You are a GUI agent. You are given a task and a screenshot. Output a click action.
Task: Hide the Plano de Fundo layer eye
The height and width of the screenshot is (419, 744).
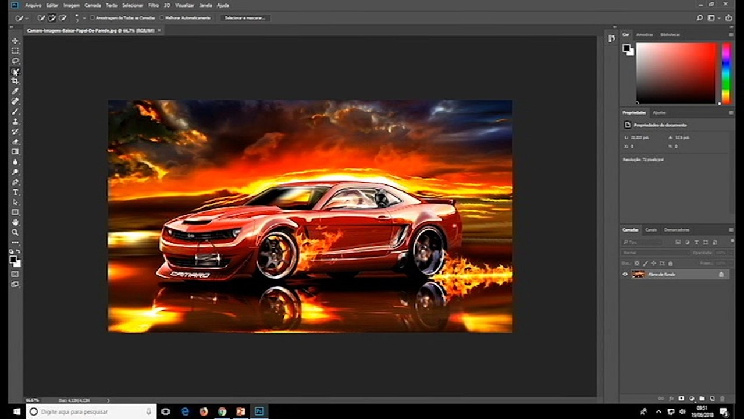coord(625,274)
